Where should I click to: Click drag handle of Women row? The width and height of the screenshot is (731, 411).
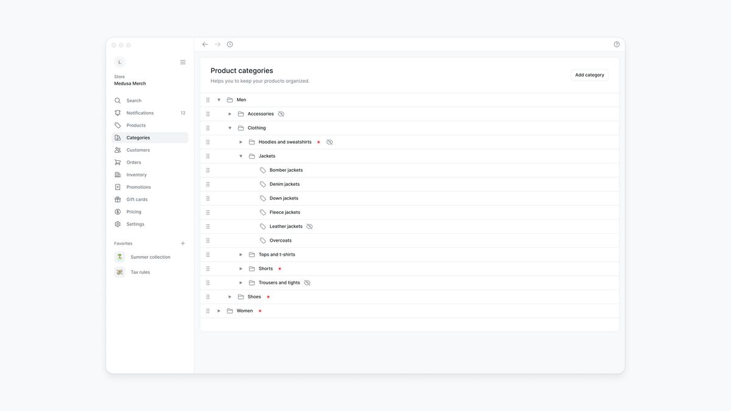pyautogui.click(x=208, y=311)
